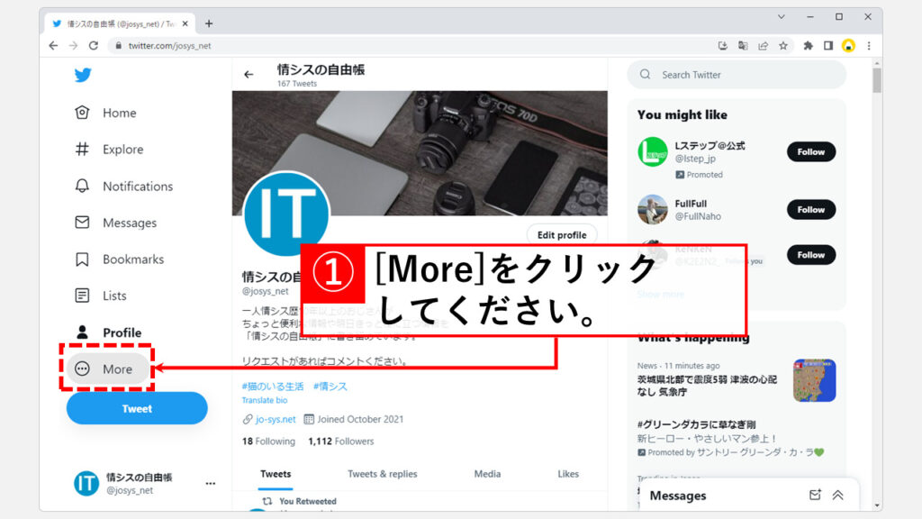Image resolution: width=922 pixels, height=519 pixels.
Task: Reload the page
Action: (94, 45)
